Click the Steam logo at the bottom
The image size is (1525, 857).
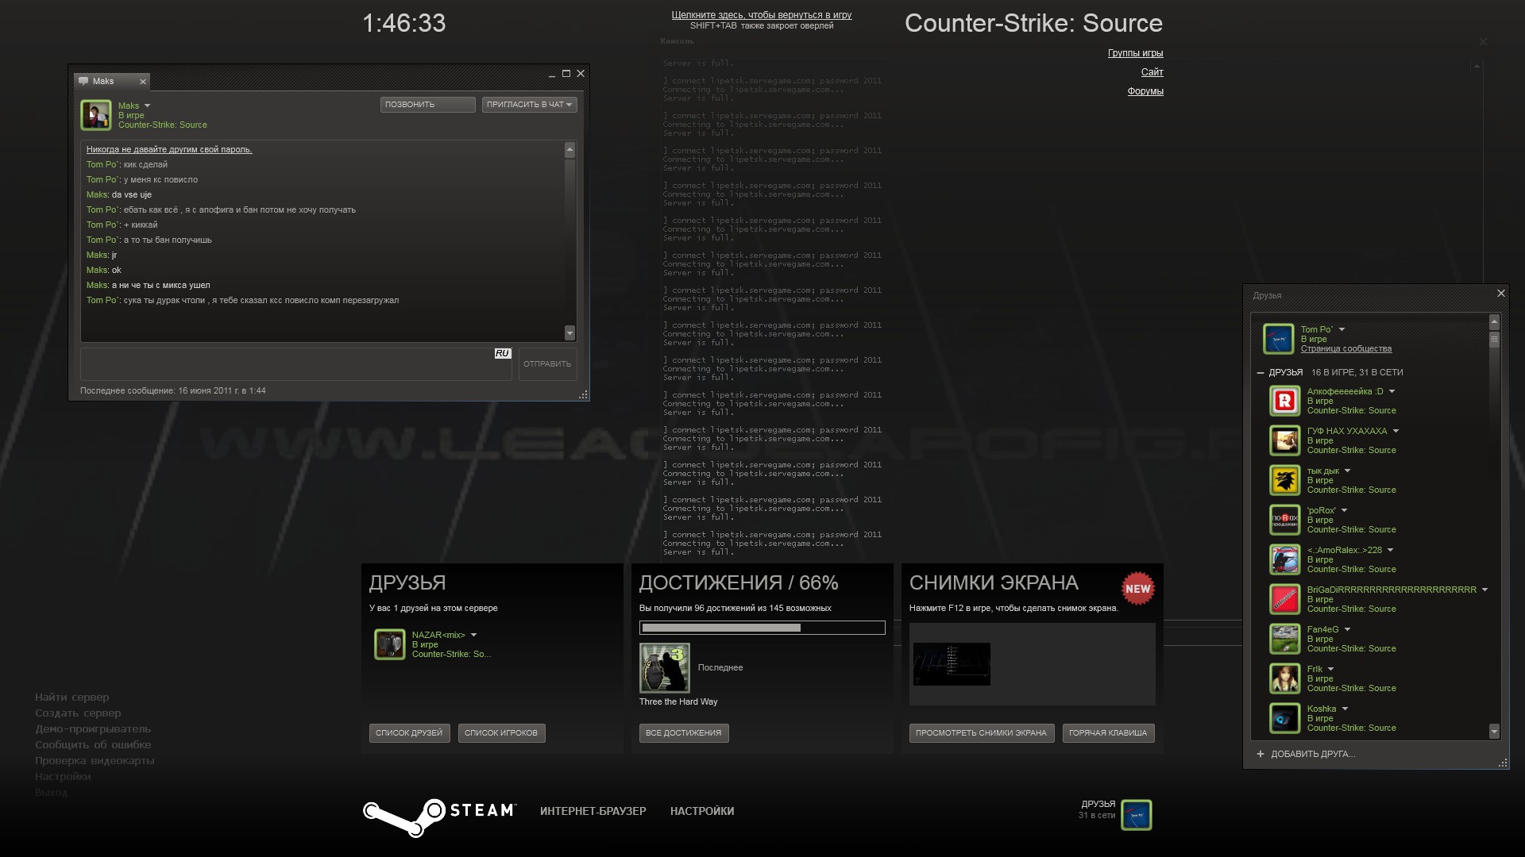(x=440, y=817)
